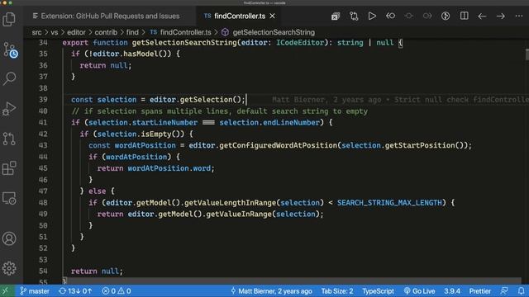
Task: Click the findController.ts breadcrumb
Action: (x=185, y=32)
